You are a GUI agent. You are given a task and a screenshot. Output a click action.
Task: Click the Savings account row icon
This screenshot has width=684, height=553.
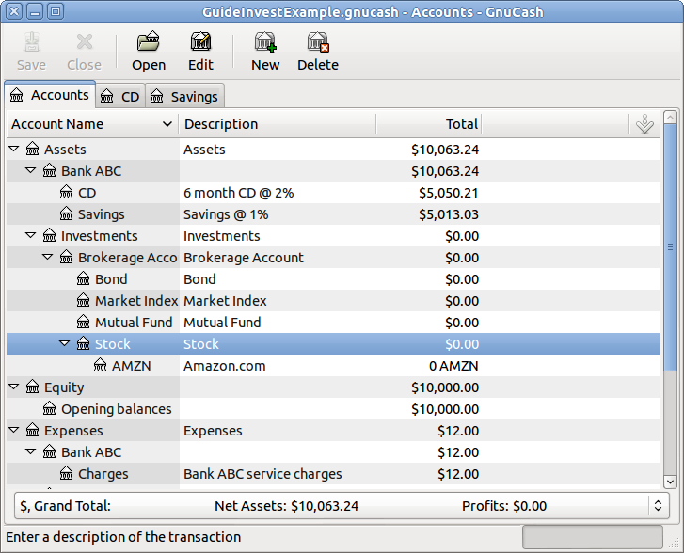[67, 214]
